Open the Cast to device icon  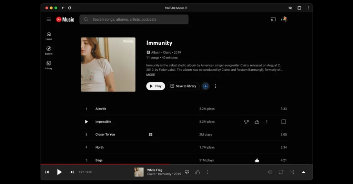pyautogui.click(x=273, y=20)
